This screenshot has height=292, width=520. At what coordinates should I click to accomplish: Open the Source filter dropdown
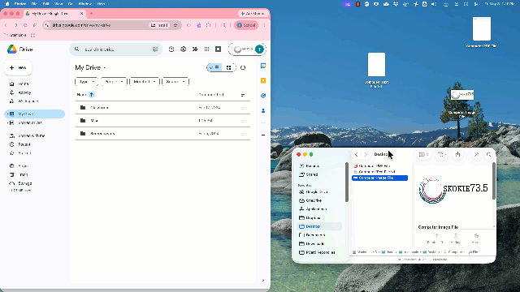pos(175,82)
